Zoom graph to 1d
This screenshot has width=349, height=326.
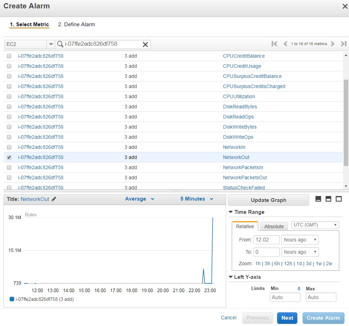tap(299, 263)
